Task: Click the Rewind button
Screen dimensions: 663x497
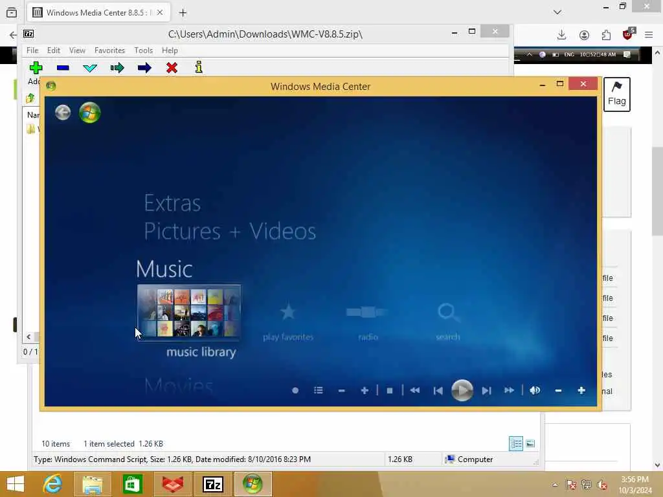Action: pos(415,390)
